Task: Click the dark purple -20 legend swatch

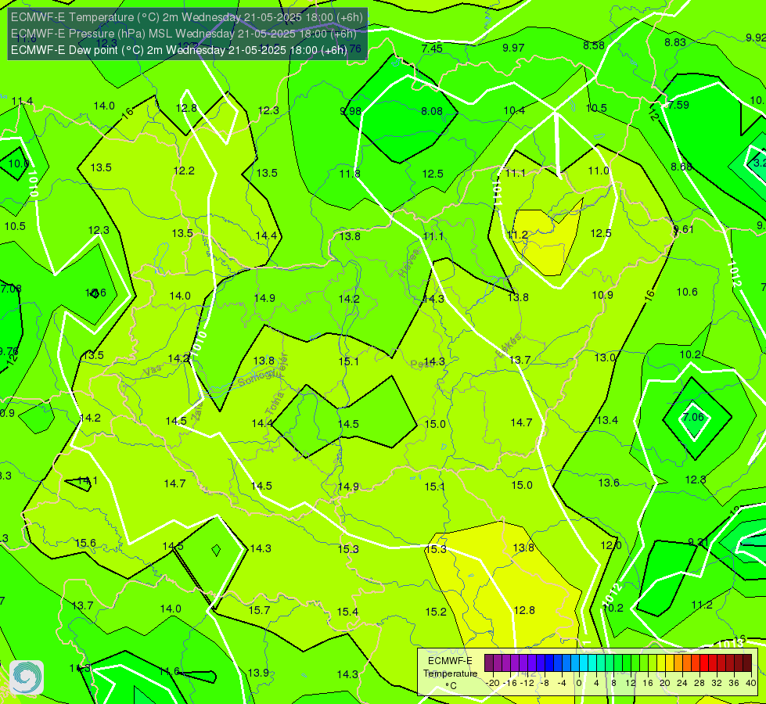Action: click(x=489, y=663)
